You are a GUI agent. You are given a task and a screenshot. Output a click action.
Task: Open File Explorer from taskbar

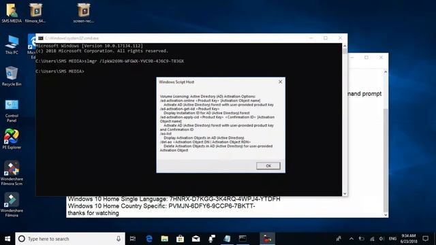pyautogui.click(x=165, y=239)
